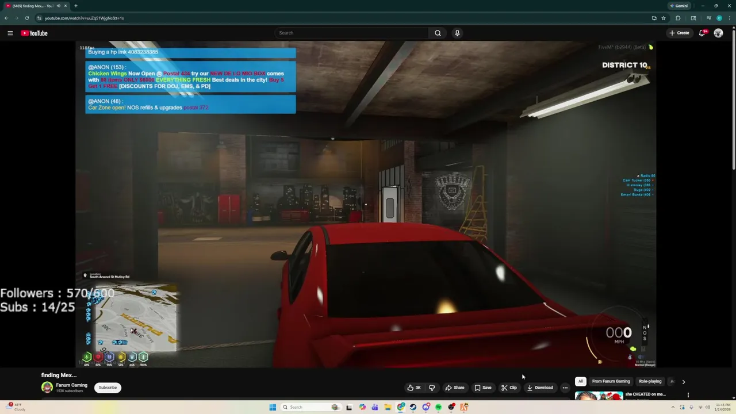The width and height of the screenshot is (736, 414).
Task: Open the YouTube account avatar menu
Action: [x=718, y=33]
